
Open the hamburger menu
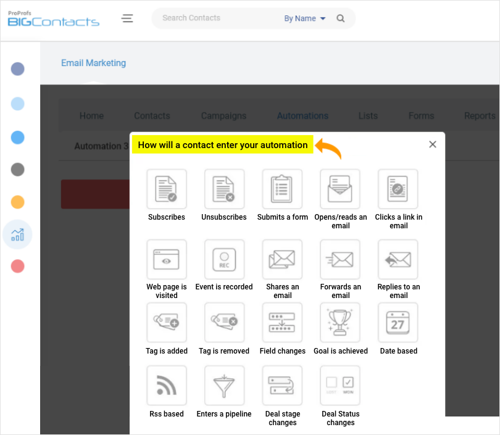point(127,18)
